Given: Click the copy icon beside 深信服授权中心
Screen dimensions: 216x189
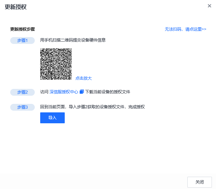Looking at the screenshot, I should pyautogui.click(x=82, y=92).
